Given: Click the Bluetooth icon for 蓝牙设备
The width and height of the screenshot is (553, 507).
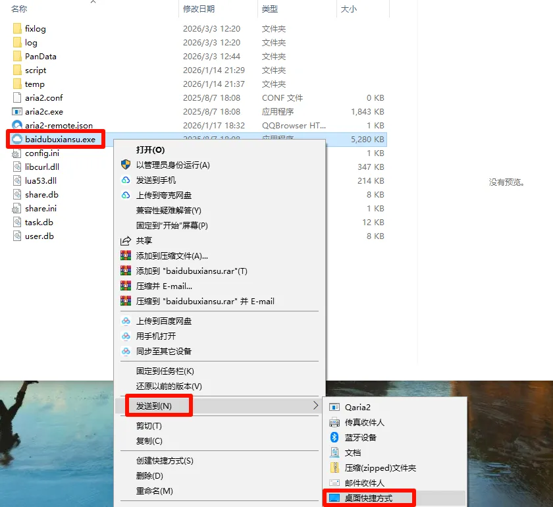Looking at the screenshot, I should [x=334, y=437].
